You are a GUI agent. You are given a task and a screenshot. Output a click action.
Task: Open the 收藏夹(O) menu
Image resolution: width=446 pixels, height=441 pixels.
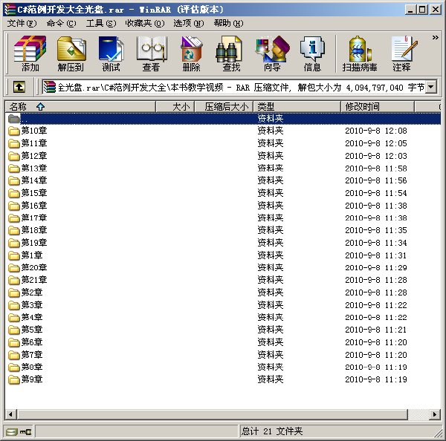tap(145, 23)
